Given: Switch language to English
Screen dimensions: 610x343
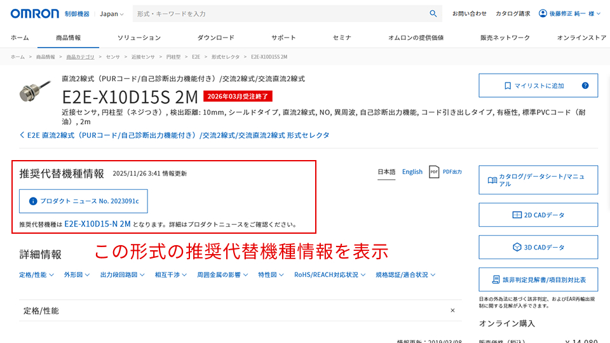Looking at the screenshot, I should [412, 171].
